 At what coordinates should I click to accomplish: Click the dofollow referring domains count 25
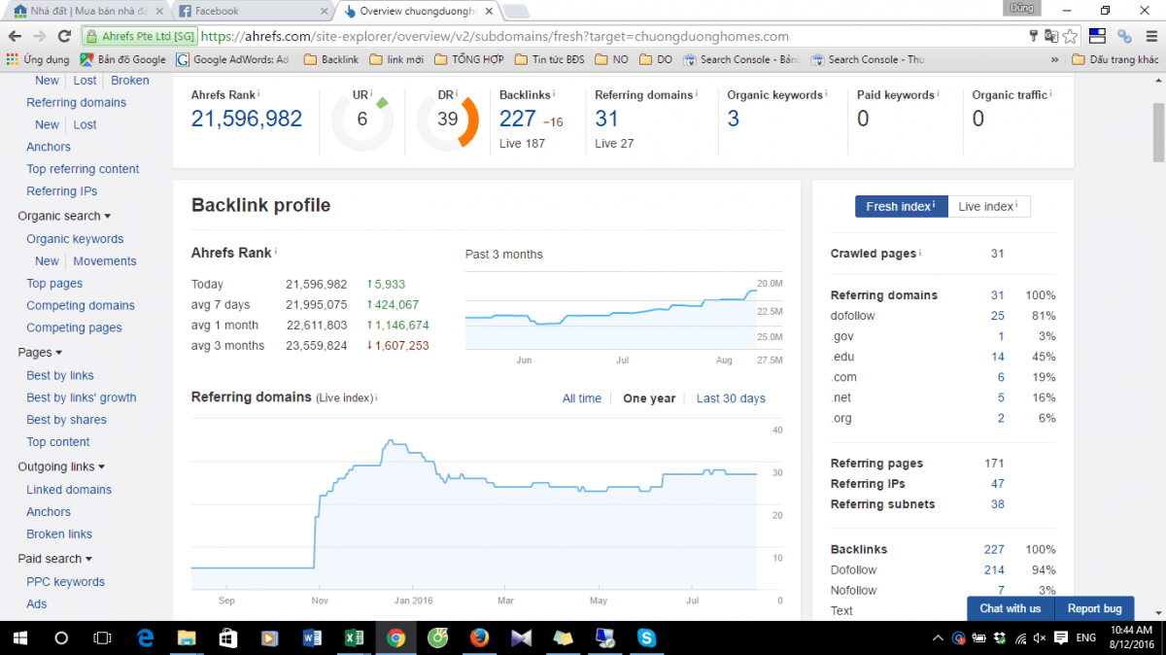point(998,316)
